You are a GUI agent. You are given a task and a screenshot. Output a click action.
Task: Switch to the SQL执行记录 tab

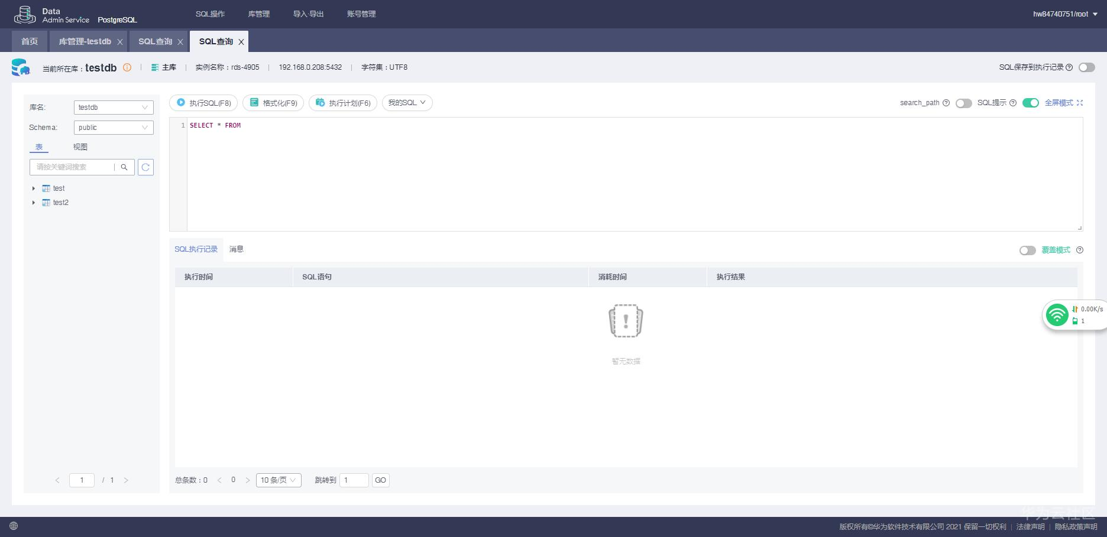pos(196,249)
